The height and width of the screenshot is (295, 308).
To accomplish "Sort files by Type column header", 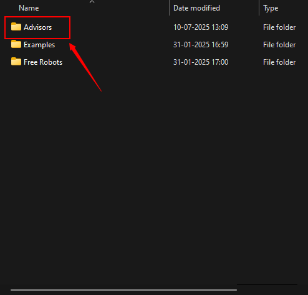I will (271, 8).
